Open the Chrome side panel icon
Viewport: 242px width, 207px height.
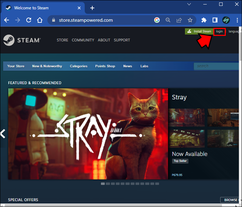click(215, 20)
